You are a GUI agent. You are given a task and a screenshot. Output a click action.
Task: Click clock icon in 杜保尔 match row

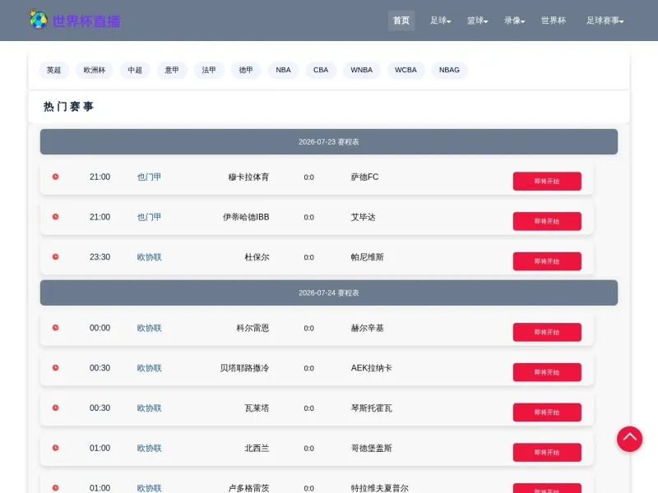tap(55, 257)
